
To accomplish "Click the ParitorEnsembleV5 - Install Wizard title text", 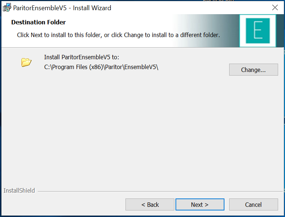I will (x=62, y=8).
